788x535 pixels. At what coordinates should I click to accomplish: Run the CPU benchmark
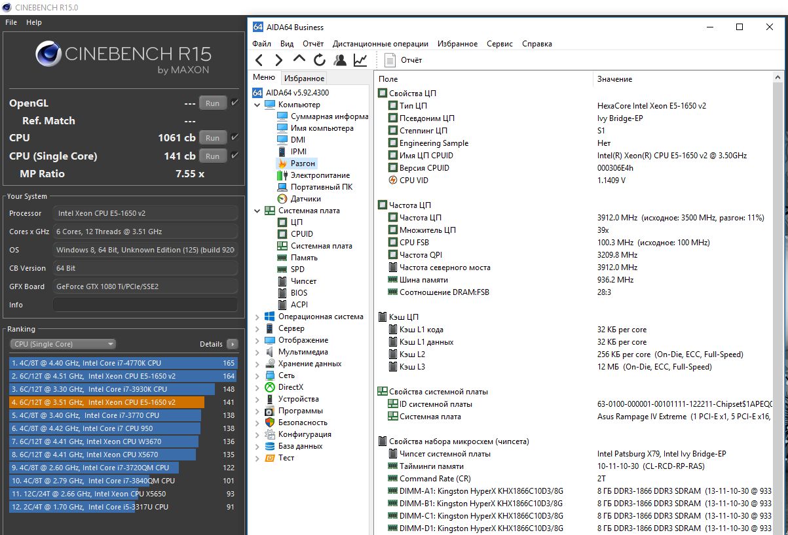pyautogui.click(x=213, y=138)
